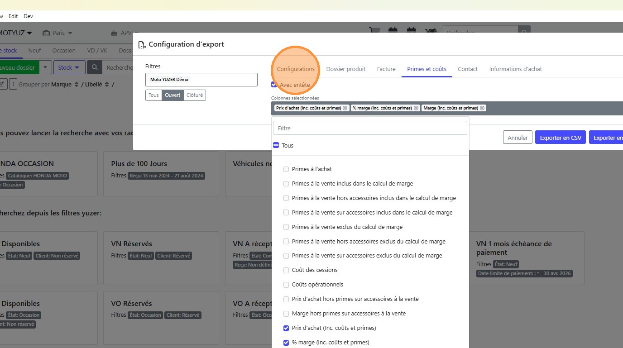
Task: Open the Edit menu
Action: click(x=13, y=16)
